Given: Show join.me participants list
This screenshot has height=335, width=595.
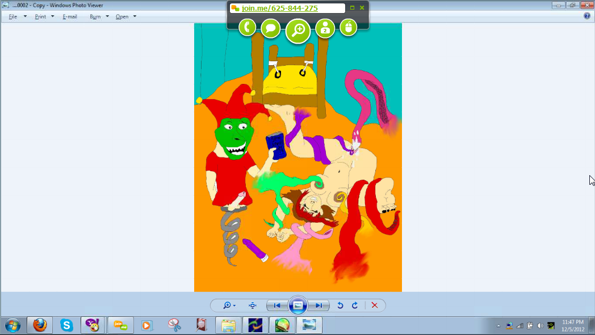Looking at the screenshot, I should point(325,28).
